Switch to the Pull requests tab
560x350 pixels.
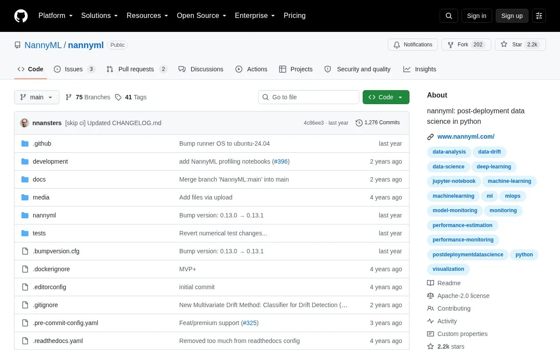coord(137,69)
